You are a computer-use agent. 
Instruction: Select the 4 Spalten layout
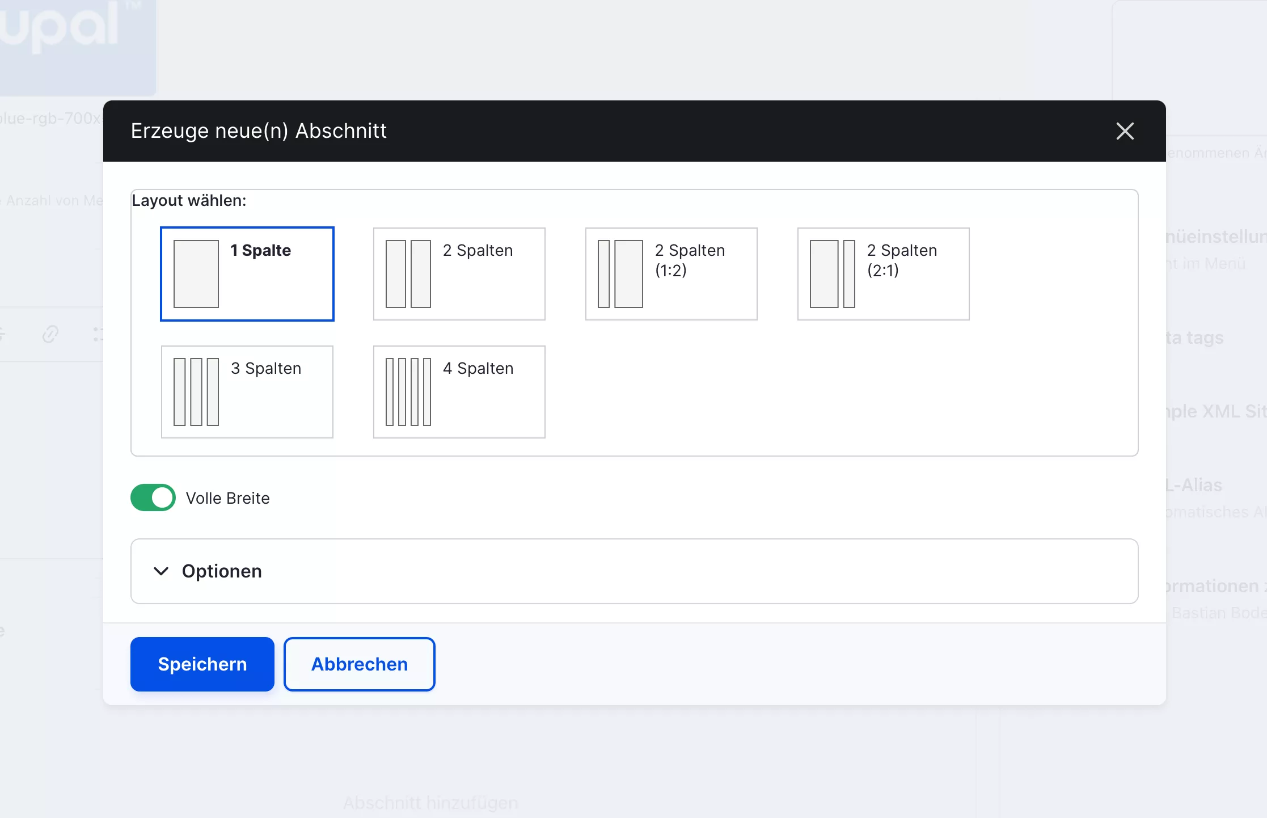coord(459,392)
